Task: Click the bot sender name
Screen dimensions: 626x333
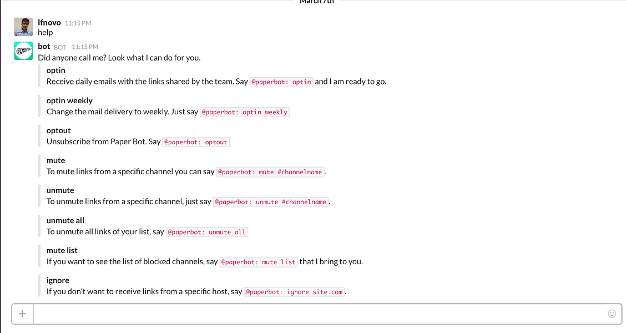Action: (x=44, y=46)
